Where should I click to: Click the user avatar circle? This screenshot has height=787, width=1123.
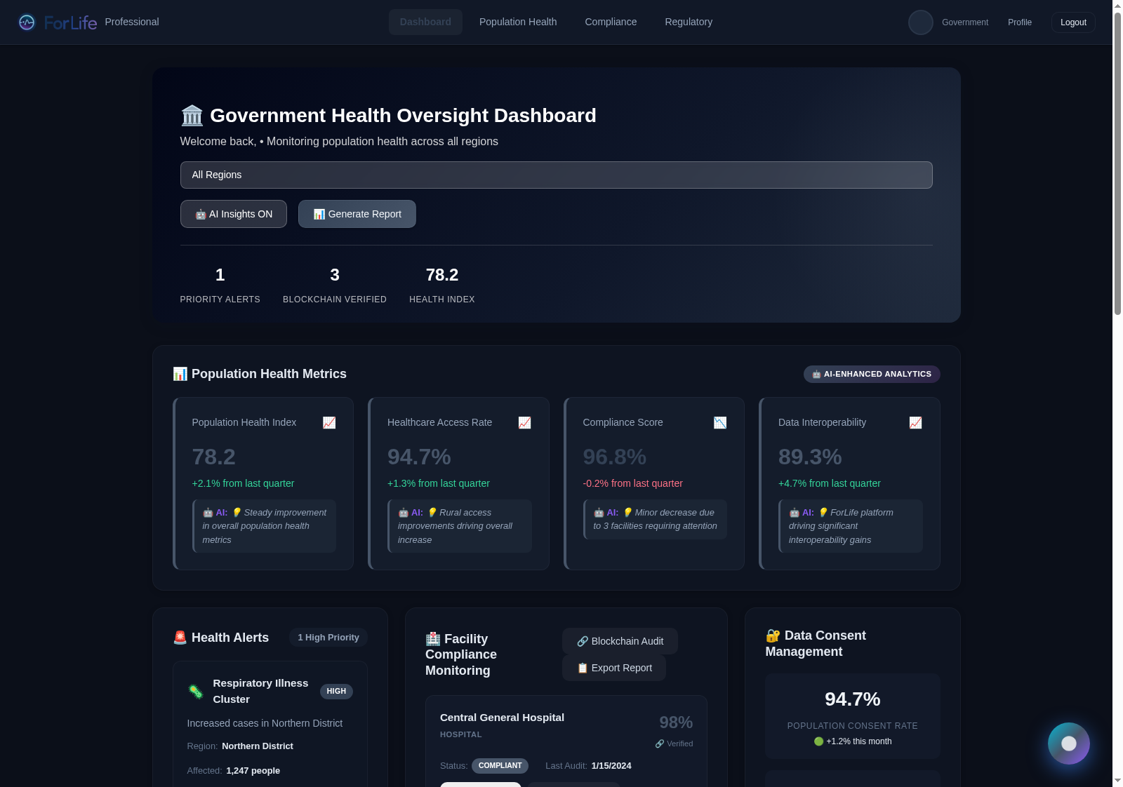pos(921,22)
